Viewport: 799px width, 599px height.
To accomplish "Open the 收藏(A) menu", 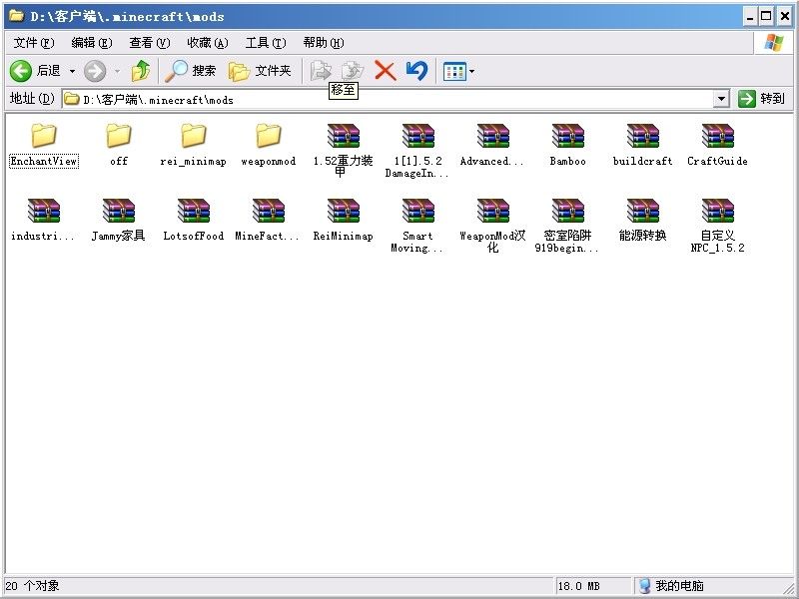I will click(x=208, y=43).
